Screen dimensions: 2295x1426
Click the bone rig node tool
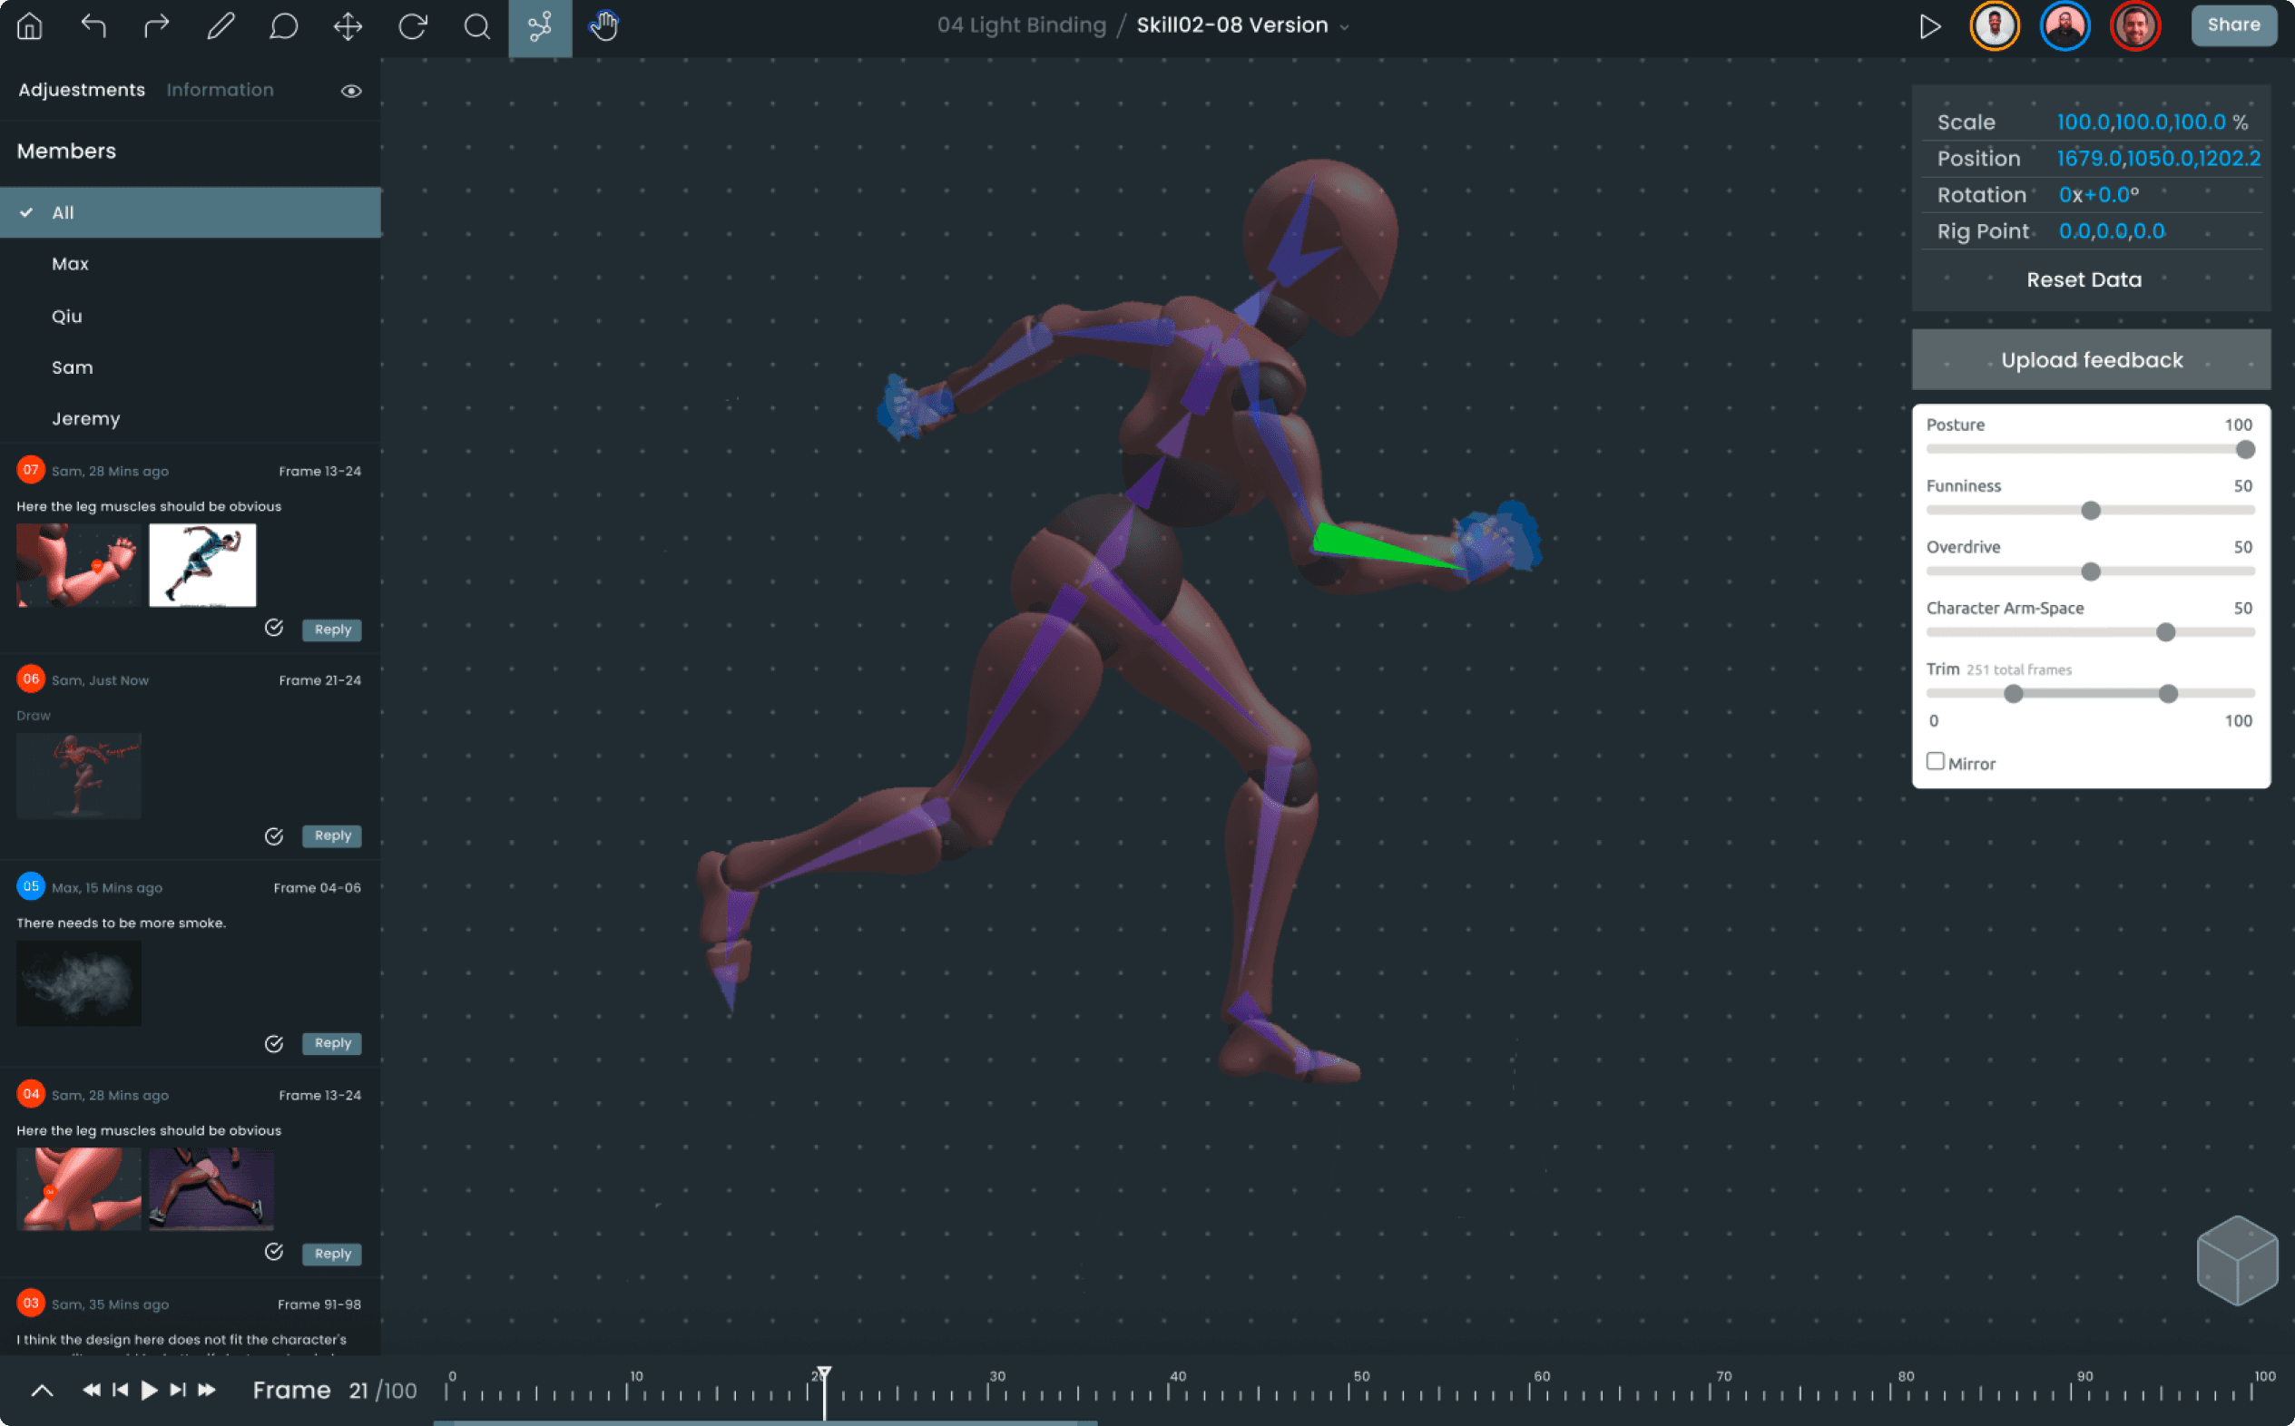(540, 25)
